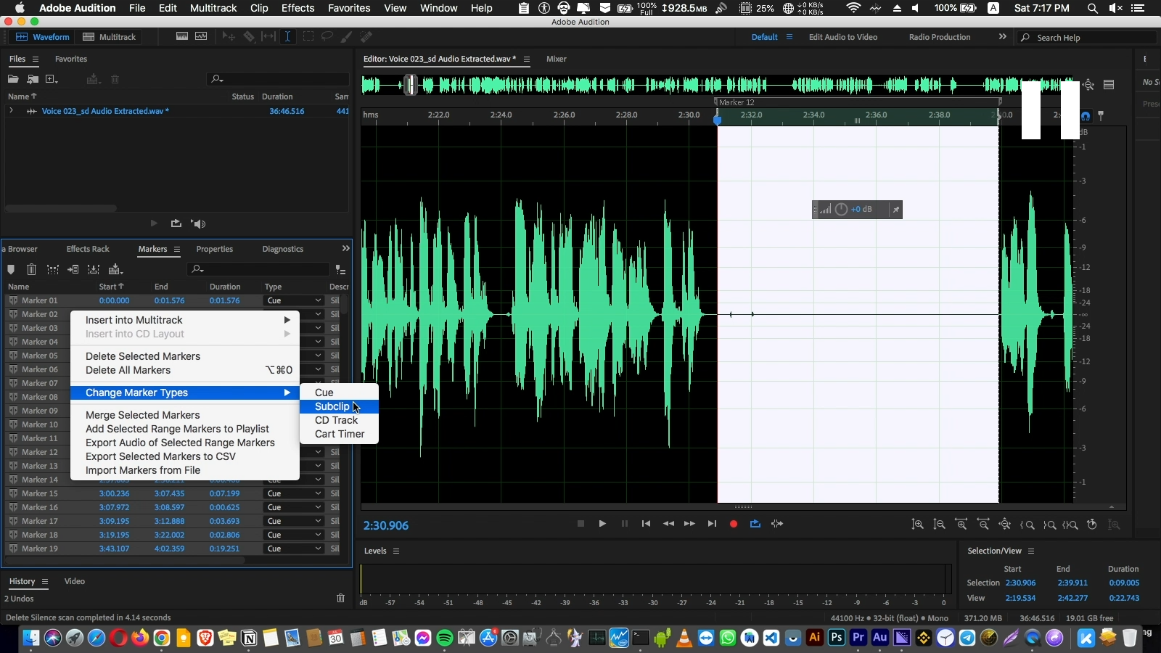Click Zoom Out Amplitude icon
This screenshot has width=1161, height=653.
point(939,525)
